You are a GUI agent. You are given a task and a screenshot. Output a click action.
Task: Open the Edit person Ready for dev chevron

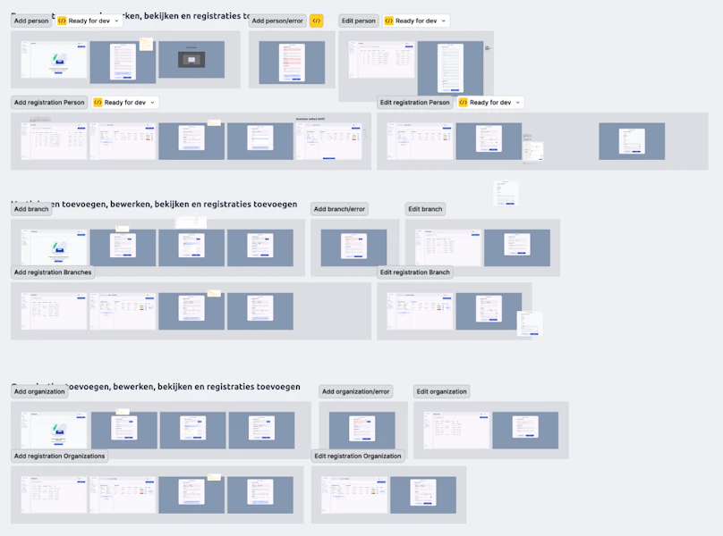point(444,21)
